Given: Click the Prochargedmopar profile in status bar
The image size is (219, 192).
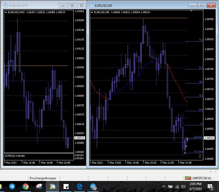Looking at the screenshot, I should (x=43, y=178).
